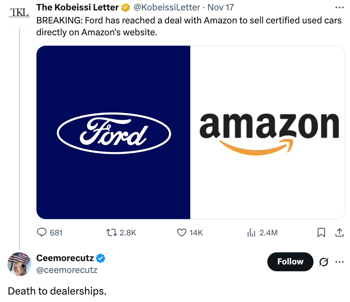Like the Ford Amazon tweet
The width and height of the screenshot is (350, 302).
[181, 233]
